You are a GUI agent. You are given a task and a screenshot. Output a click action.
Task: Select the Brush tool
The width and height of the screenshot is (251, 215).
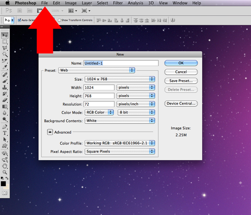tap(5, 81)
